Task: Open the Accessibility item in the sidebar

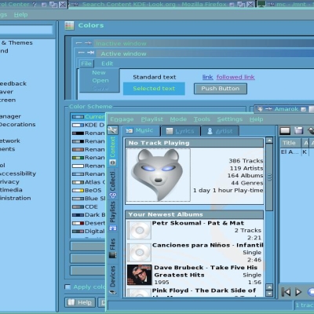Action: (18, 173)
